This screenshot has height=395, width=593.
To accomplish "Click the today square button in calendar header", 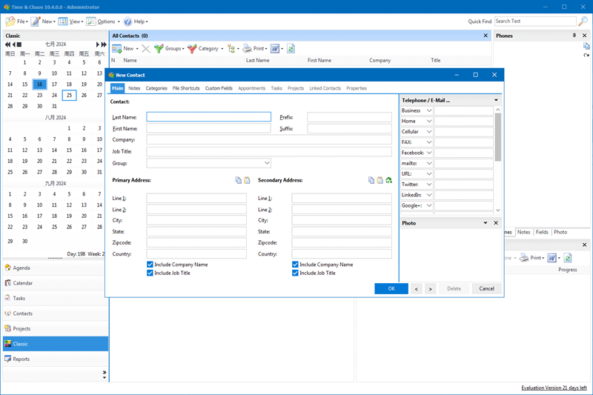I will coord(19,44).
